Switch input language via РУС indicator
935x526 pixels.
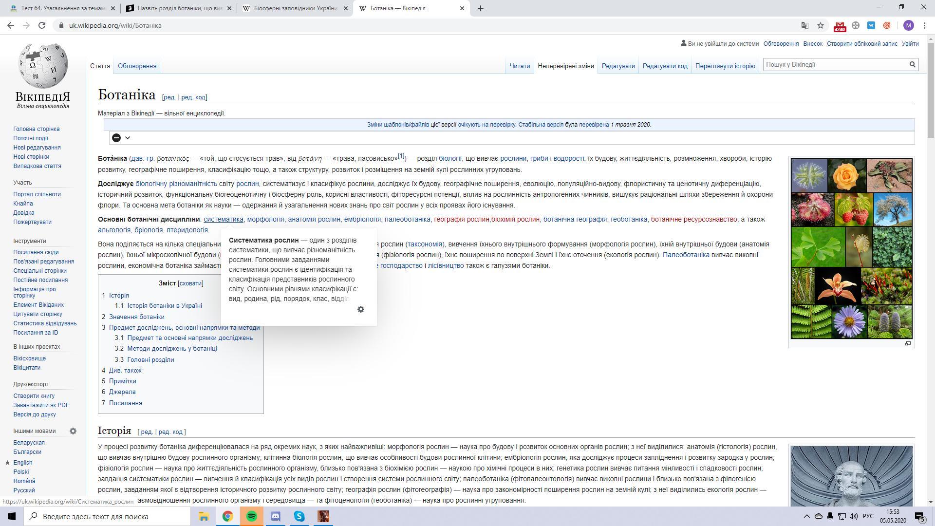click(x=868, y=516)
